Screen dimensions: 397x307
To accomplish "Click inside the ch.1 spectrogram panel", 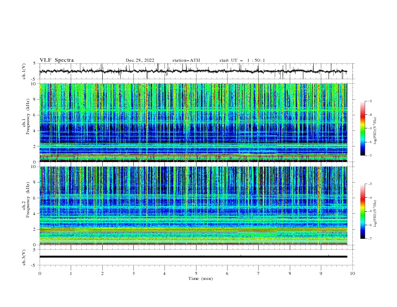I will pyautogui.click(x=193, y=122).
